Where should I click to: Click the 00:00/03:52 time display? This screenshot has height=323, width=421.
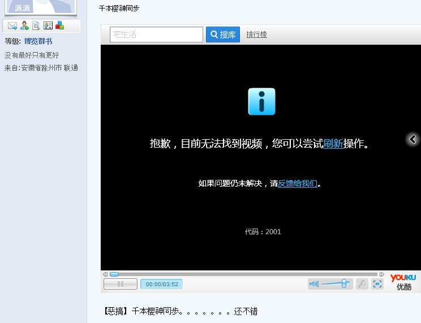(x=162, y=284)
